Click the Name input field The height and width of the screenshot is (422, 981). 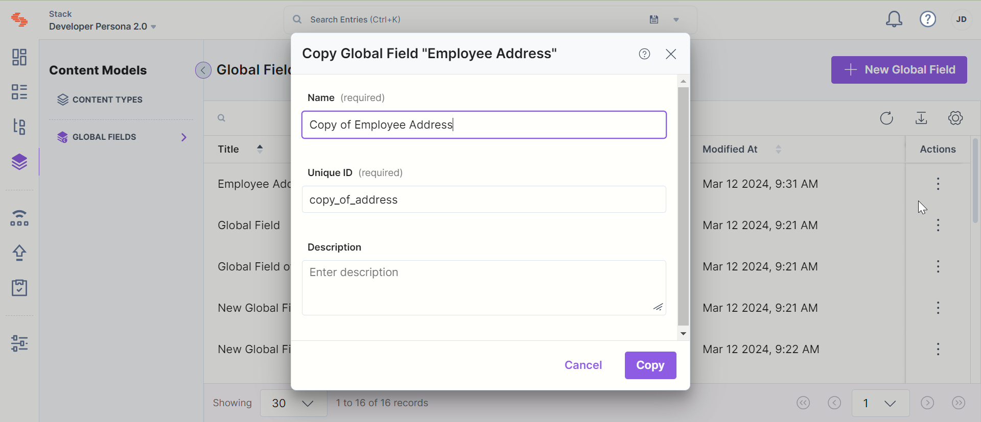[x=484, y=125]
